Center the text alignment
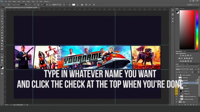 coord(67,5)
